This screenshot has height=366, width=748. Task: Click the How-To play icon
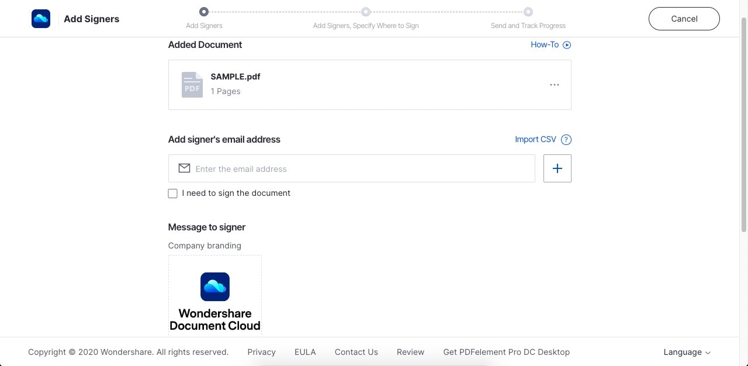(566, 45)
